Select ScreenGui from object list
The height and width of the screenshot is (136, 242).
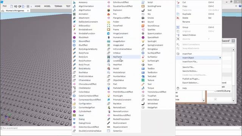[118, 131]
